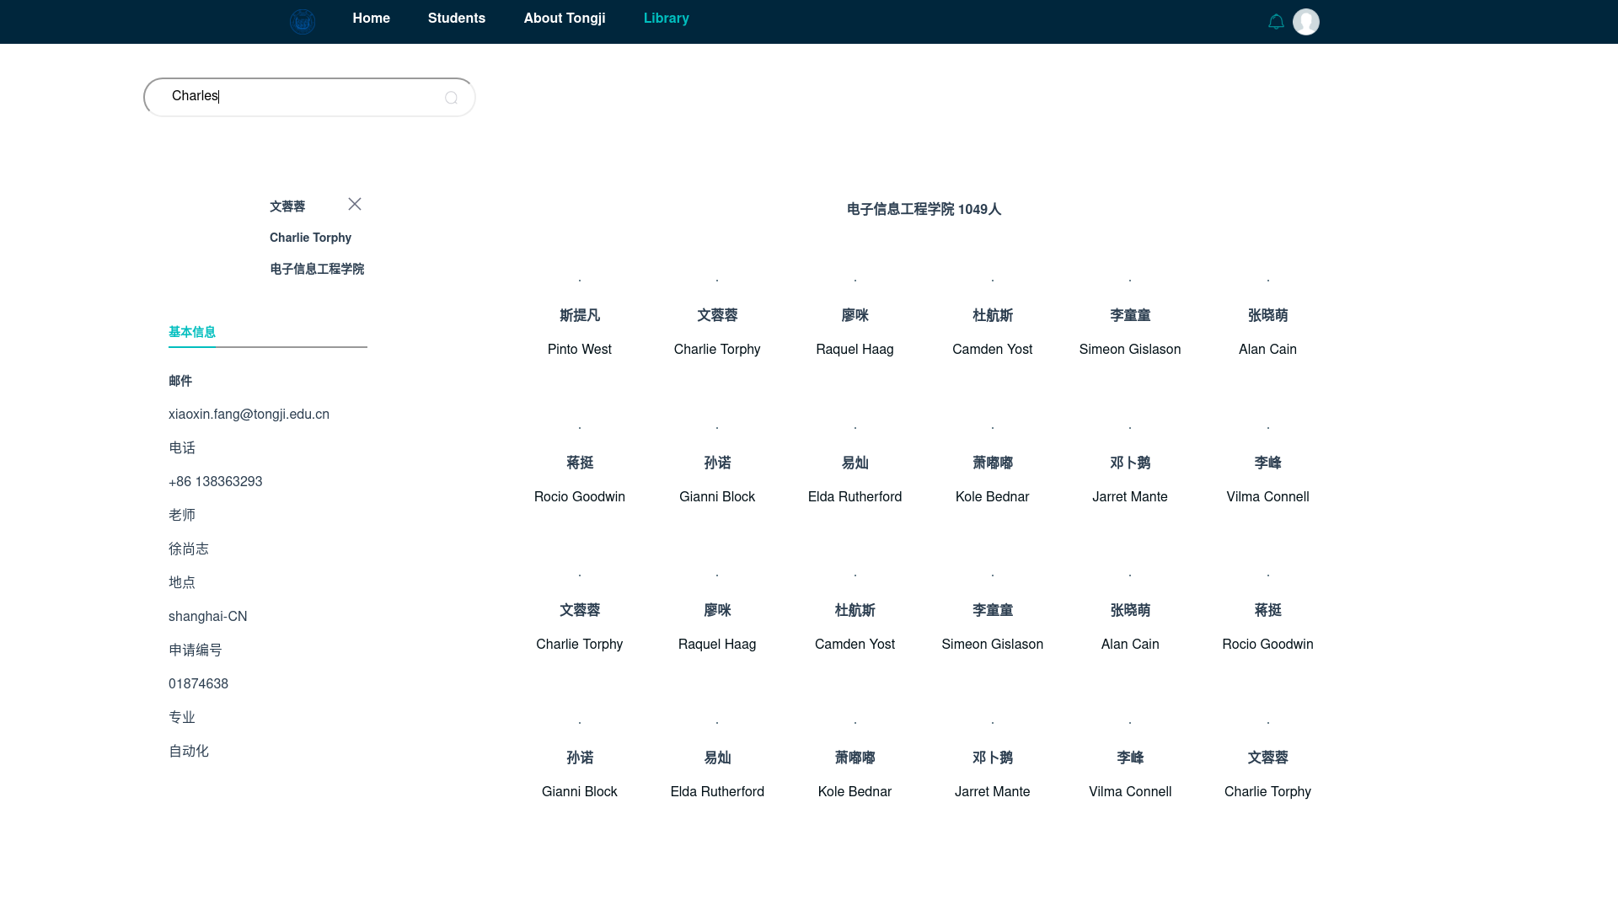Select the Library menu item
Viewport: 1618px width, 910px height.
[x=666, y=19]
